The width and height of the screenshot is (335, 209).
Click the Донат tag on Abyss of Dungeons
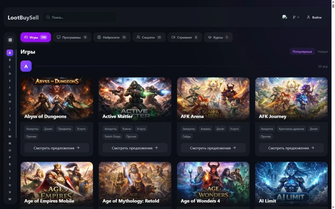click(x=48, y=129)
